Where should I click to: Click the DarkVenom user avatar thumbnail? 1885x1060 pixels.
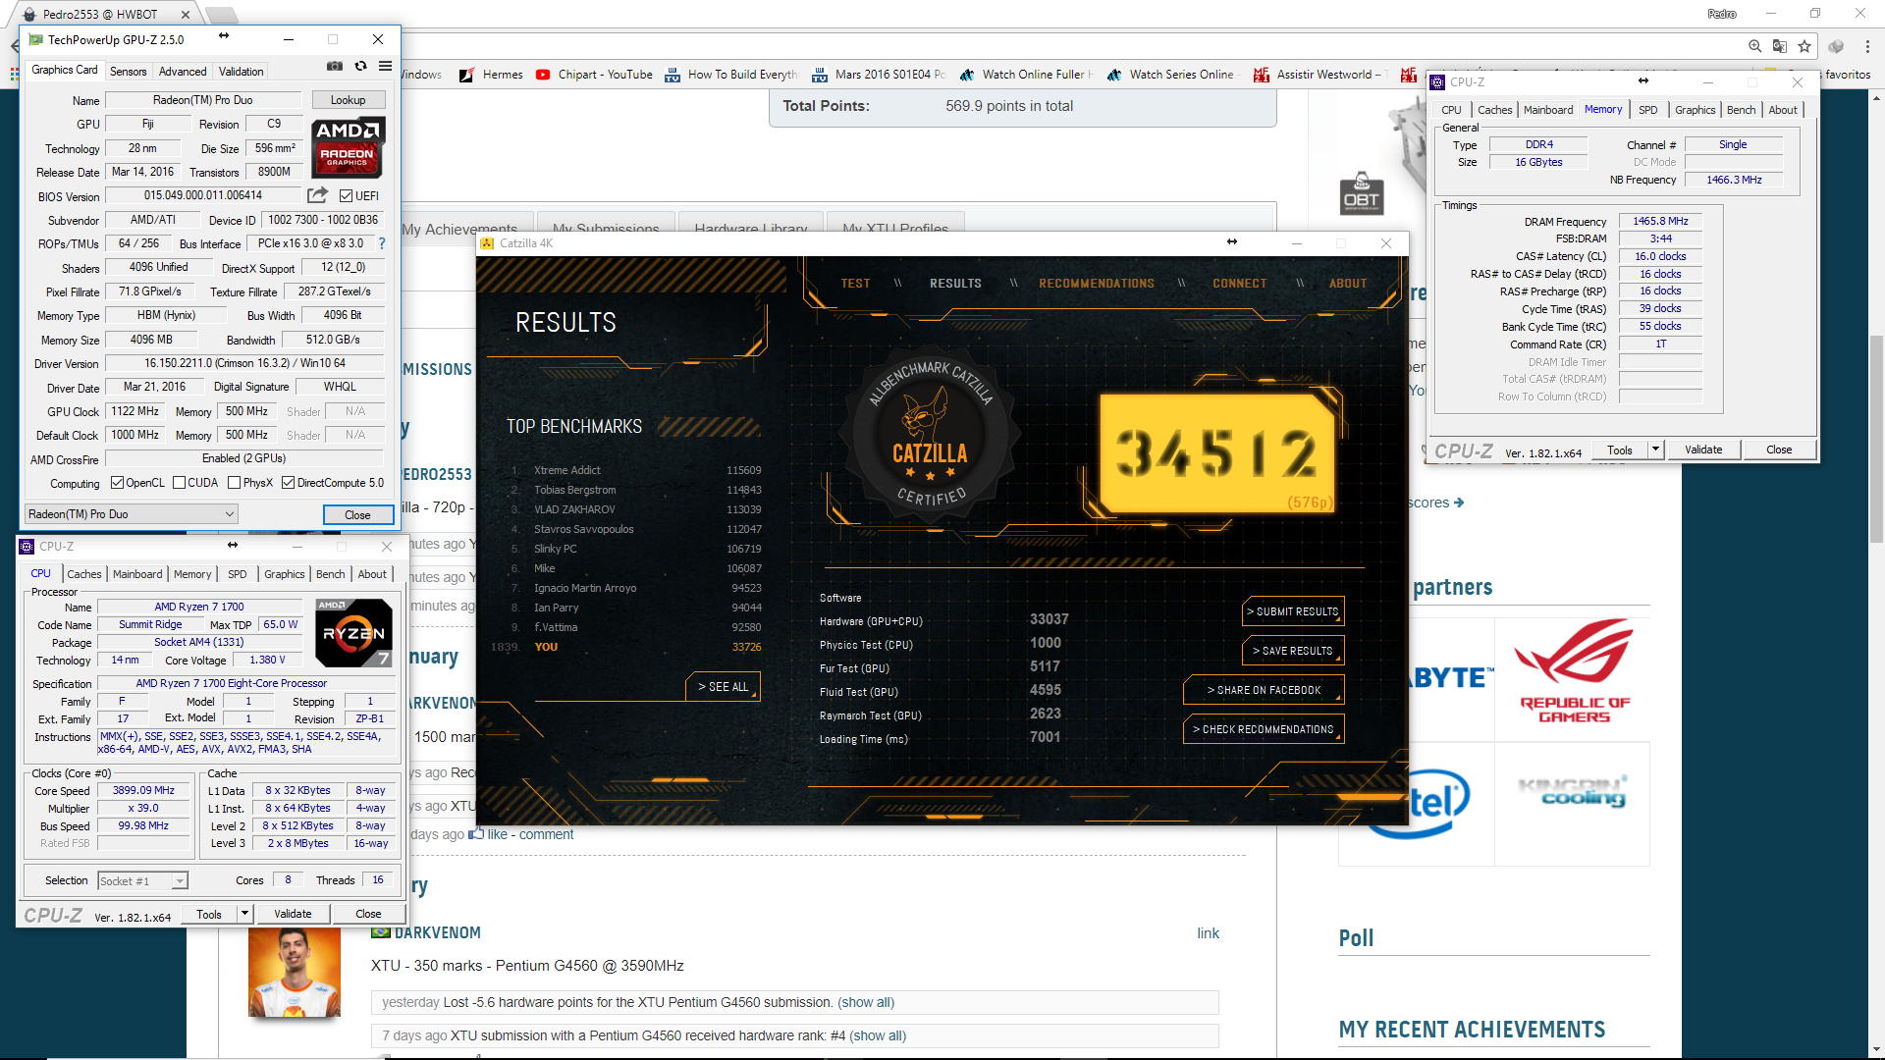tap(295, 974)
